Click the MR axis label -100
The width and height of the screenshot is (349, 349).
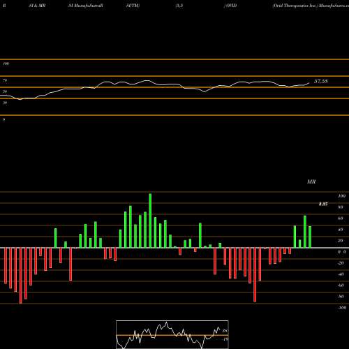[342, 308]
